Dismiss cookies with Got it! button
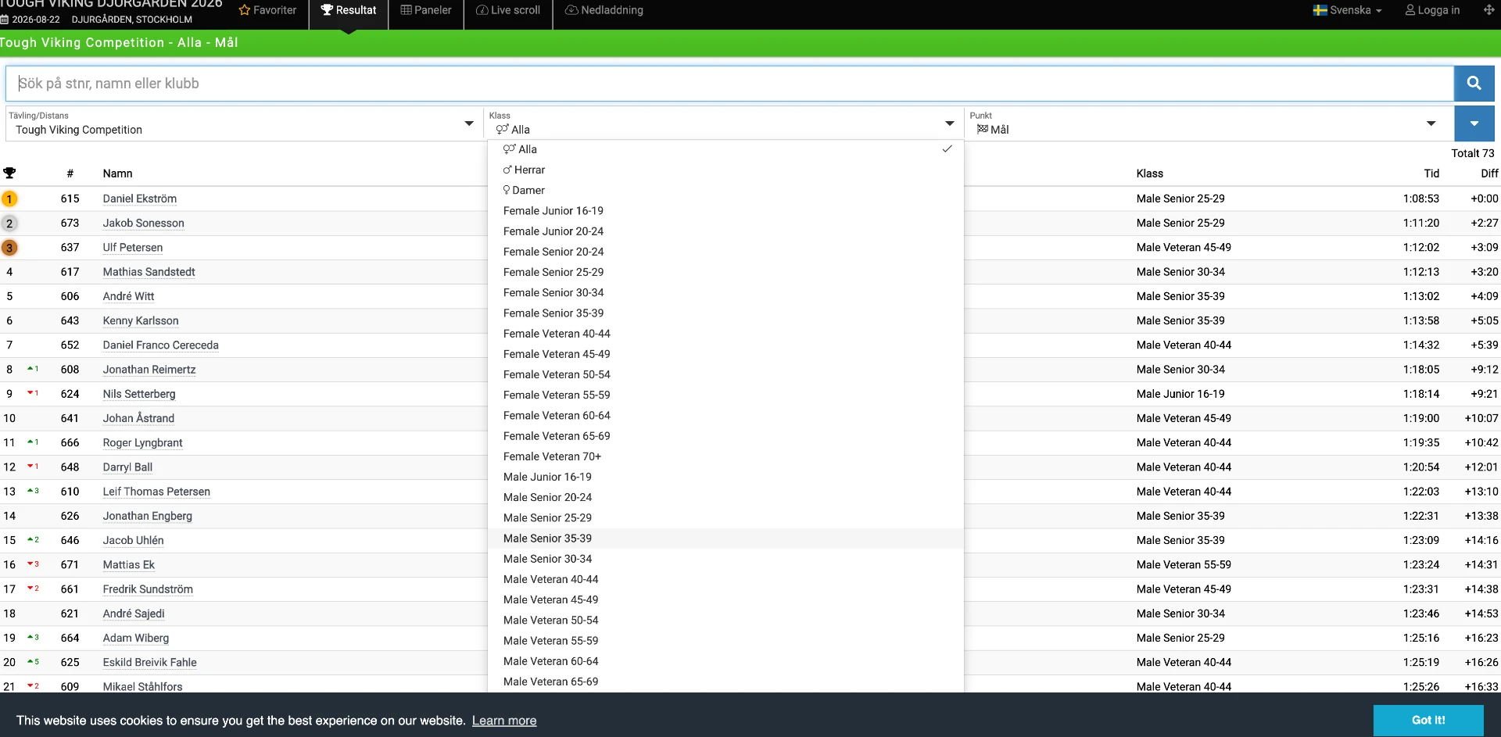The height and width of the screenshot is (737, 1501). (1428, 721)
